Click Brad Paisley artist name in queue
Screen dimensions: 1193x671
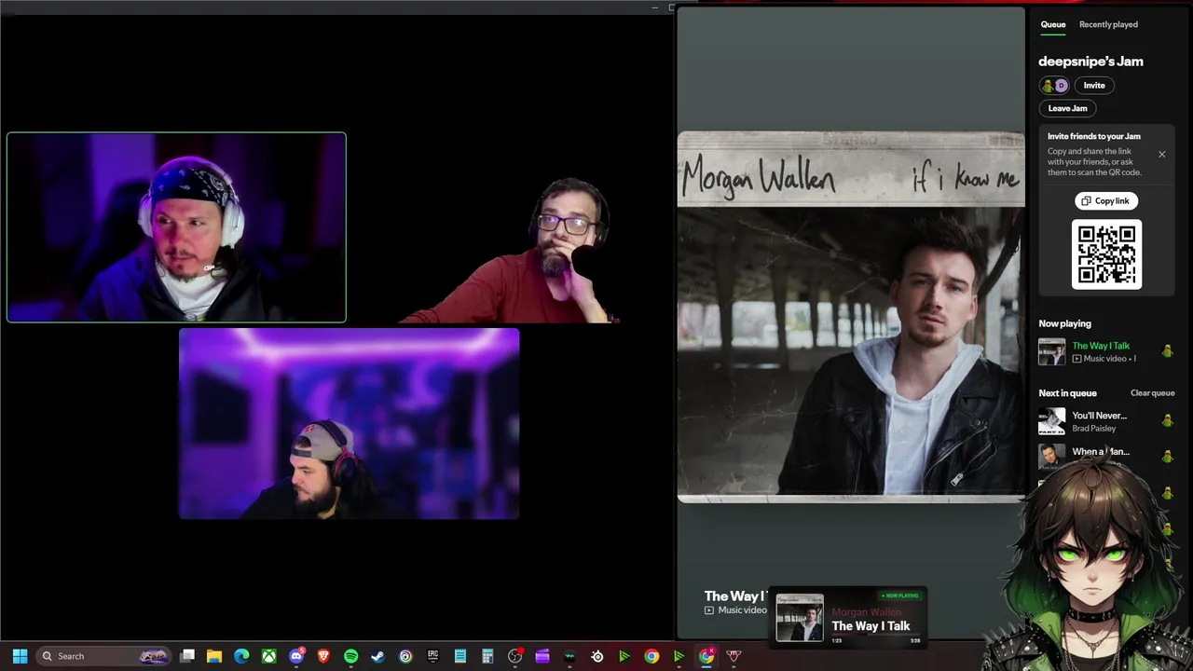coord(1093,429)
